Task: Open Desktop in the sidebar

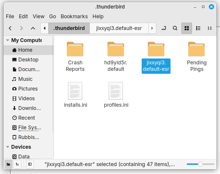Action: point(29,60)
